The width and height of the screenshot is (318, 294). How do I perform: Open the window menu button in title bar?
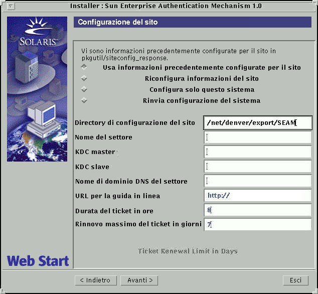point(11,7)
